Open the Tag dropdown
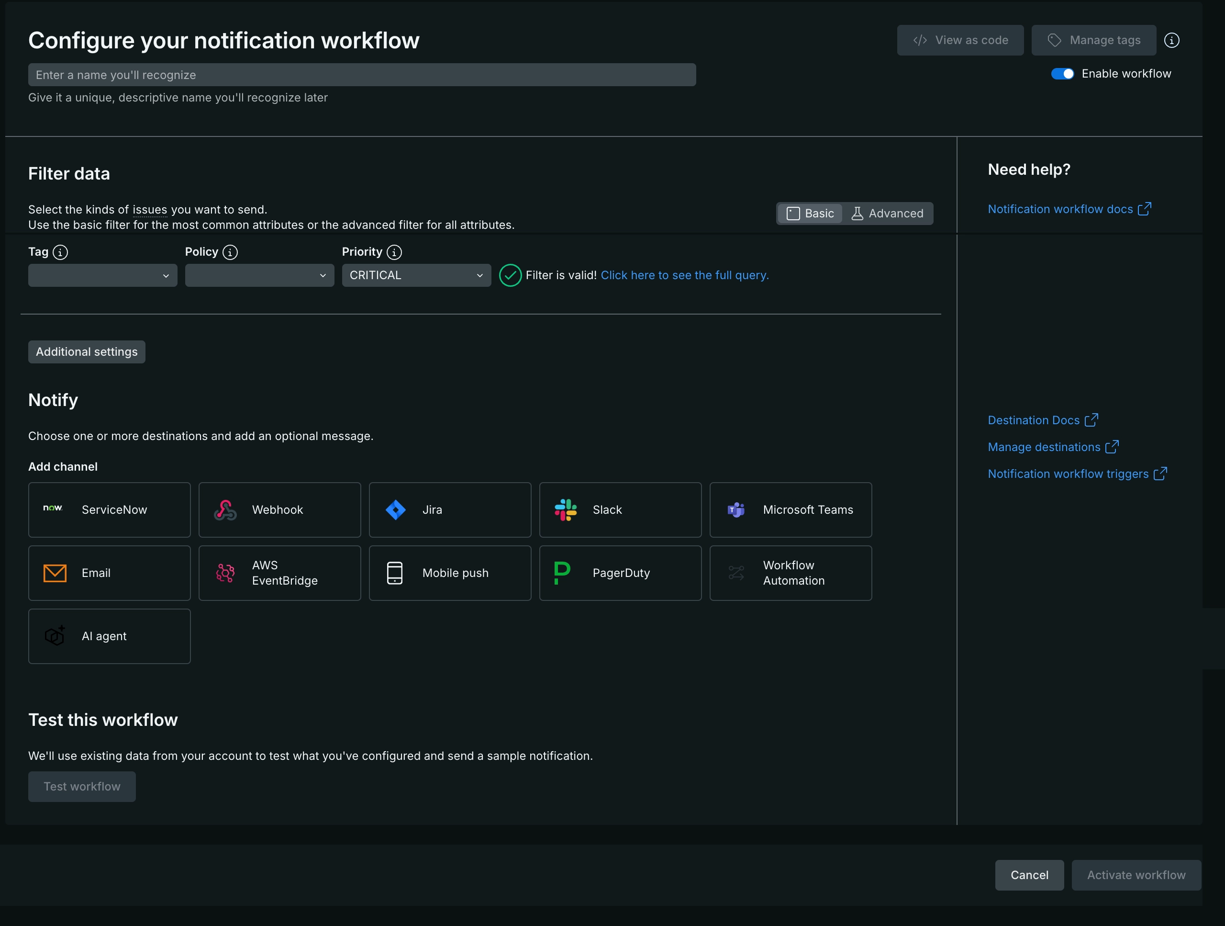This screenshot has height=926, width=1225. pyautogui.click(x=102, y=275)
